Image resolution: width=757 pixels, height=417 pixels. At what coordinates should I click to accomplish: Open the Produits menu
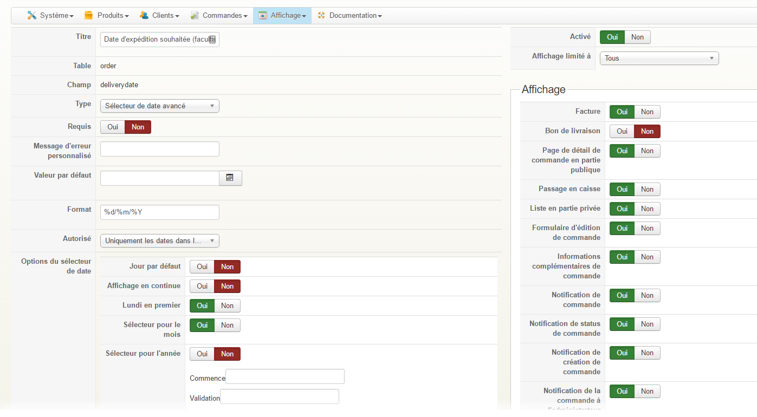(107, 15)
